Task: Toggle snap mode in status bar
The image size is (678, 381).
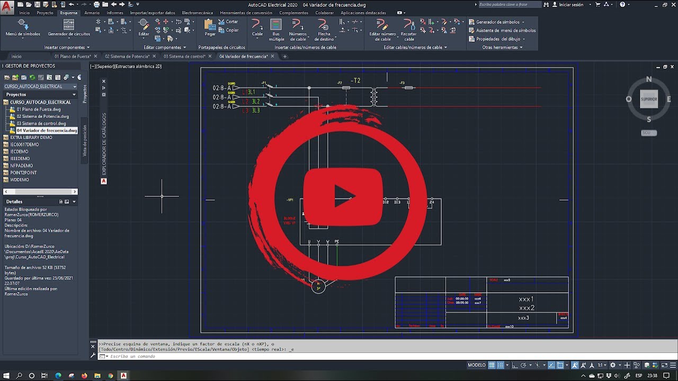Action: [500, 365]
